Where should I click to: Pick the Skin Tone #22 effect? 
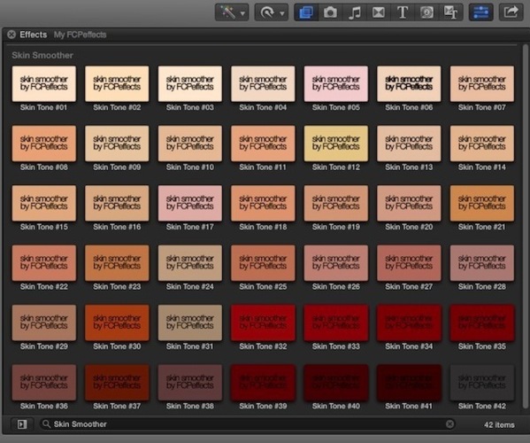44,263
